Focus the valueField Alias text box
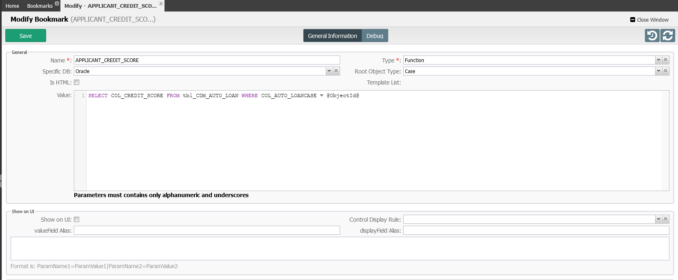This screenshot has width=678, height=280. [207, 231]
